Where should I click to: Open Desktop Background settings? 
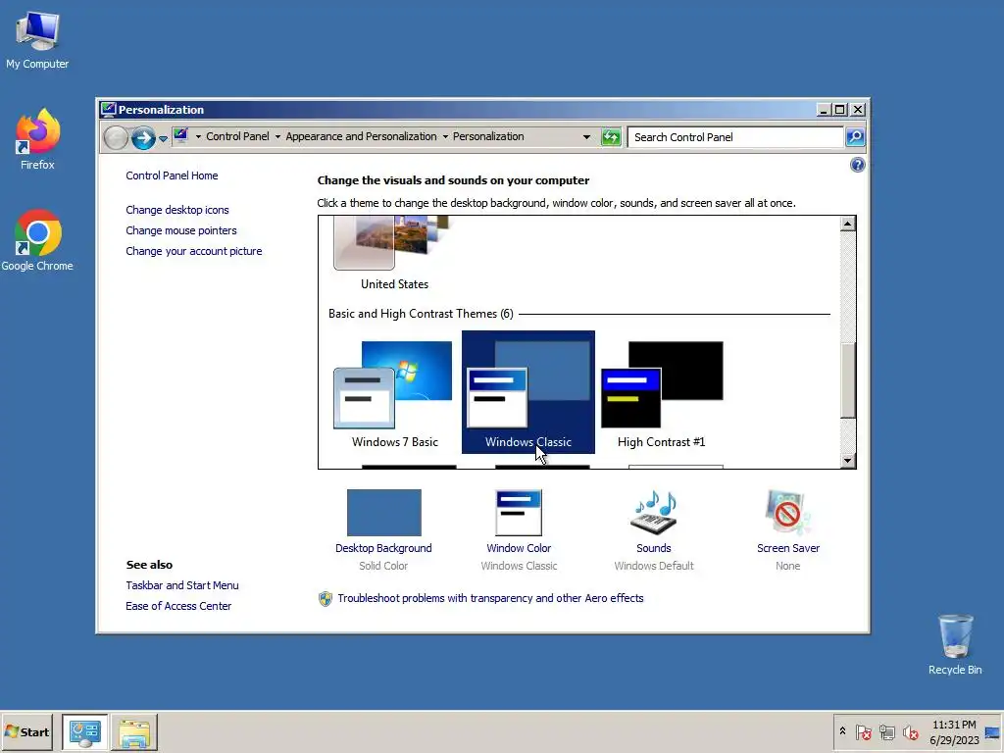[383, 530]
